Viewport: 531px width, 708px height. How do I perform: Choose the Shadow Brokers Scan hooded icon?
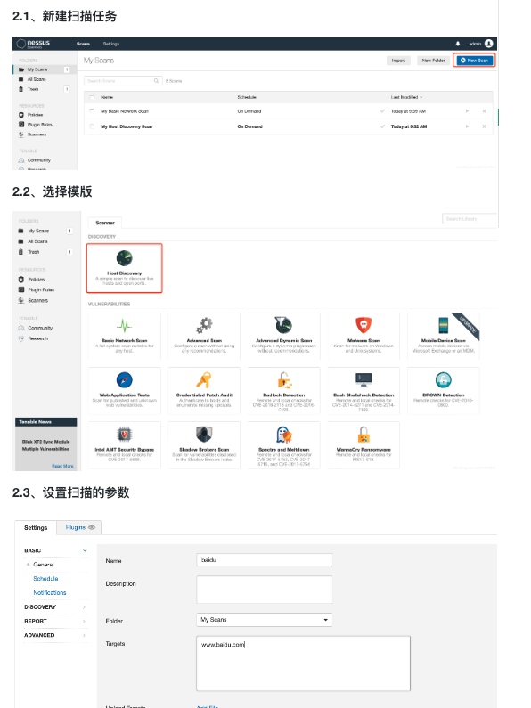click(204, 435)
